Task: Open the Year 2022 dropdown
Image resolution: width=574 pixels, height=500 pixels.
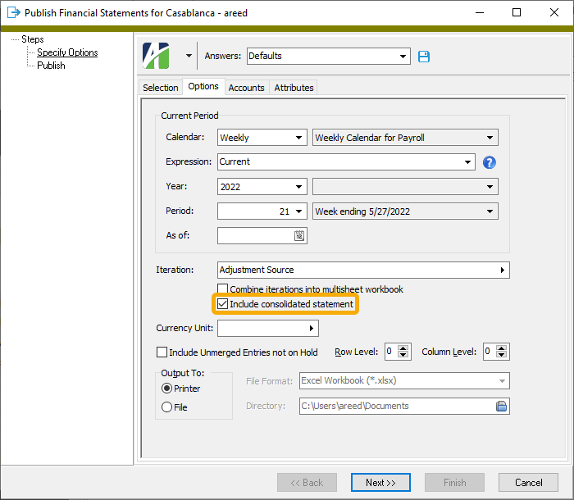Action: point(262,187)
